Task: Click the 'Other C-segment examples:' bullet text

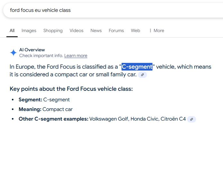Action: pos(54,119)
